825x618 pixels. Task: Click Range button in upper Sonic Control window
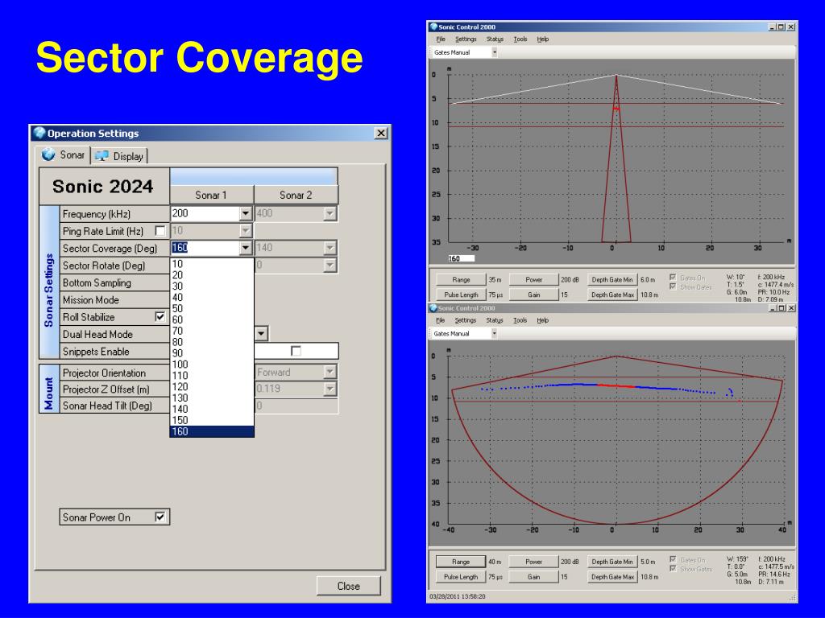coord(461,279)
